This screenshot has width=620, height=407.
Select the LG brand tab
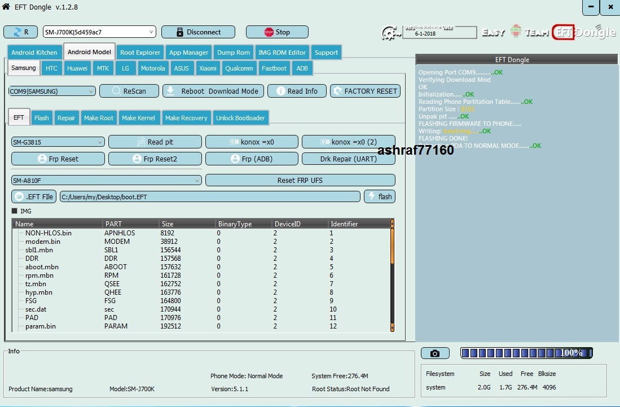(x=125, y=68)
